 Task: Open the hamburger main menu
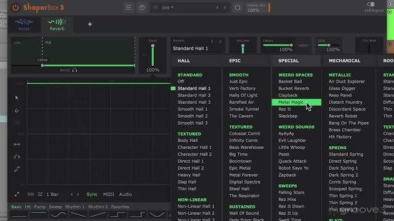[x=129, y=7]
